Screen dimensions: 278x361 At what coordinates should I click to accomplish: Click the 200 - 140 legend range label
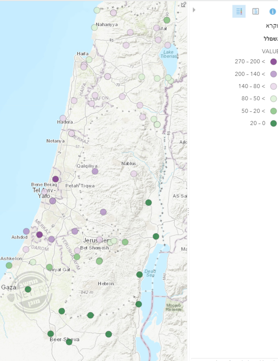pyautogui.click(x=250, y=74)
